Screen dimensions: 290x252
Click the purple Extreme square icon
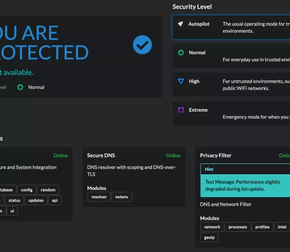point(181,110)
